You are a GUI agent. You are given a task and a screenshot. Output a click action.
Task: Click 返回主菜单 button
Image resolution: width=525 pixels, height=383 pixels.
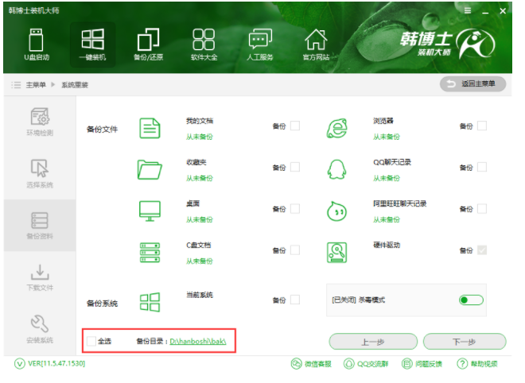point(472,83)
